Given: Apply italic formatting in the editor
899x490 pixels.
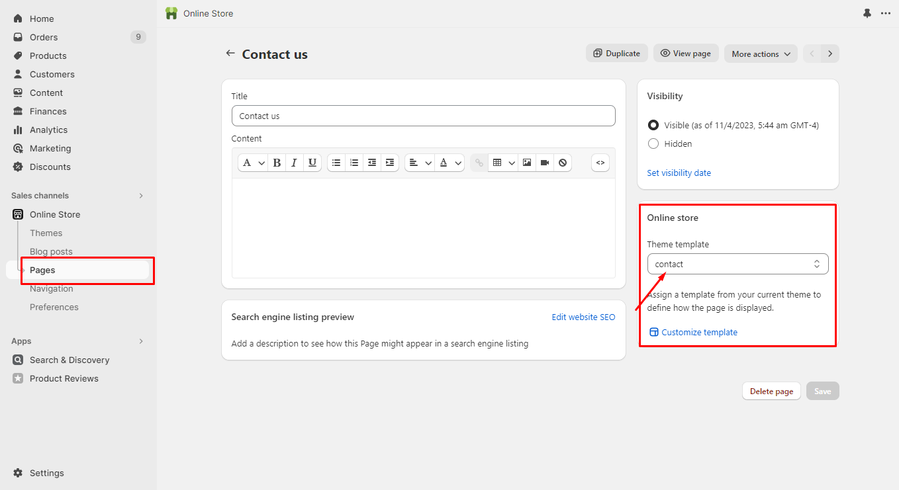Looking at the screenshot, I should (294, 163).
